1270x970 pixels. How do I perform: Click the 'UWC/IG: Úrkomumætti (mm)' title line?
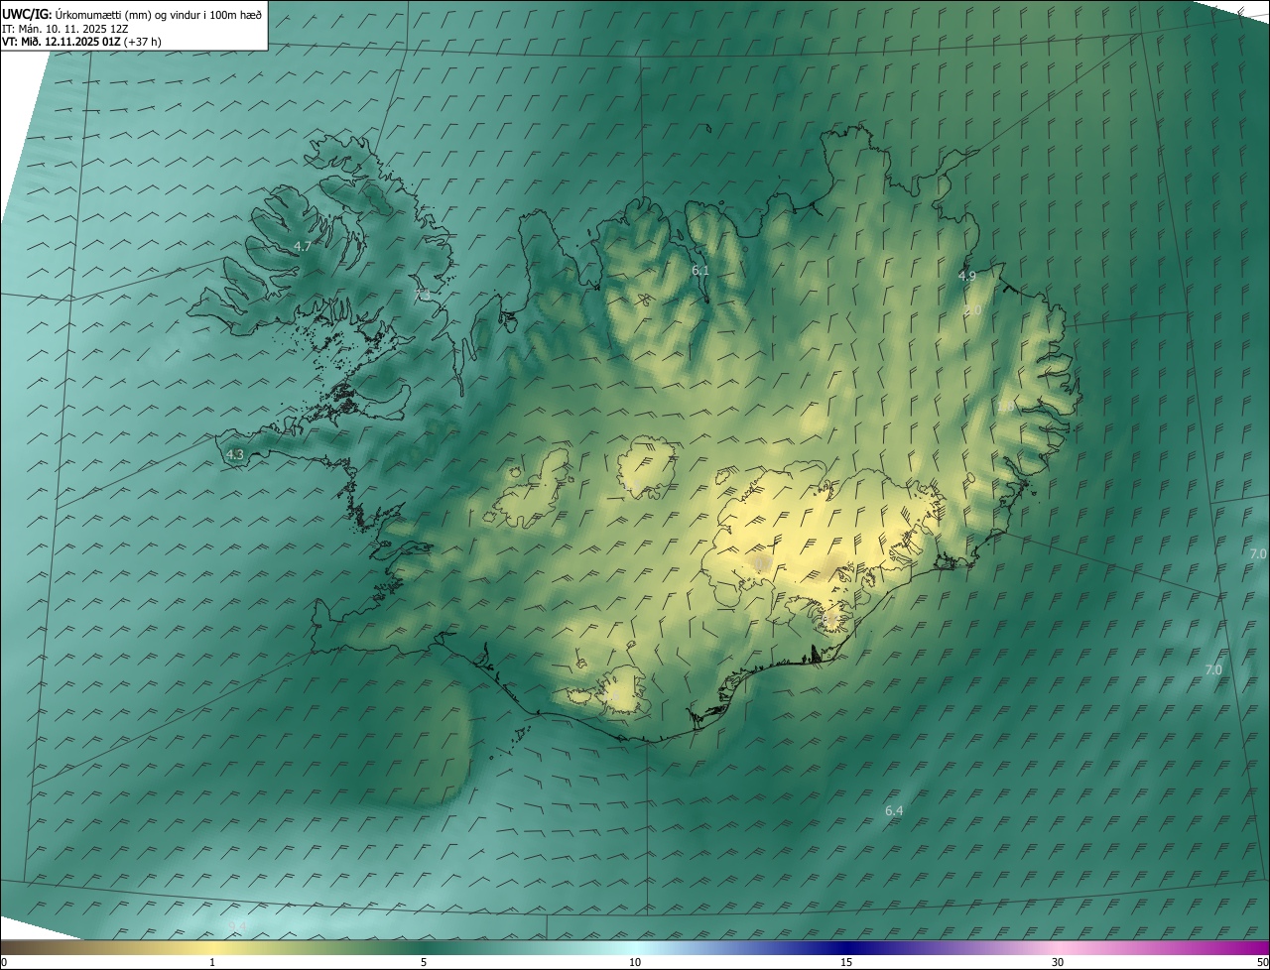132,14
